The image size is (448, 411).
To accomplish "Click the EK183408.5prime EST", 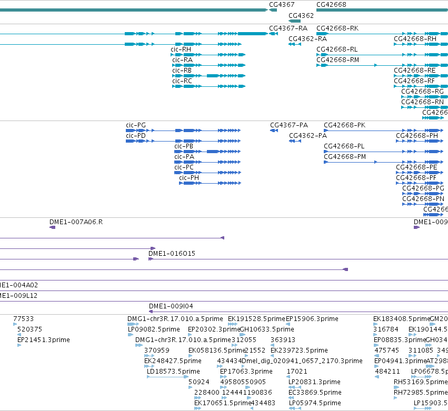I will pyautogui.click(x=402, y=319).
